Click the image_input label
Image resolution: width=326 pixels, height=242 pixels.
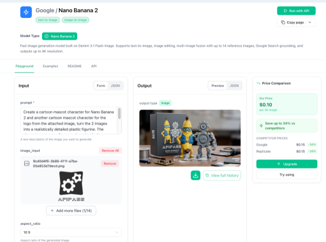click(x=30, y=151)
